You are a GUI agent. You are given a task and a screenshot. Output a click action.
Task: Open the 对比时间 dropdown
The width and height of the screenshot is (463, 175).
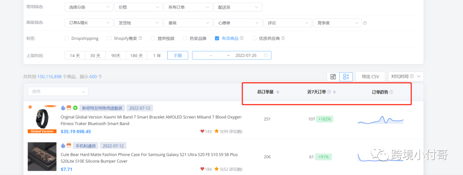(406, 77)
